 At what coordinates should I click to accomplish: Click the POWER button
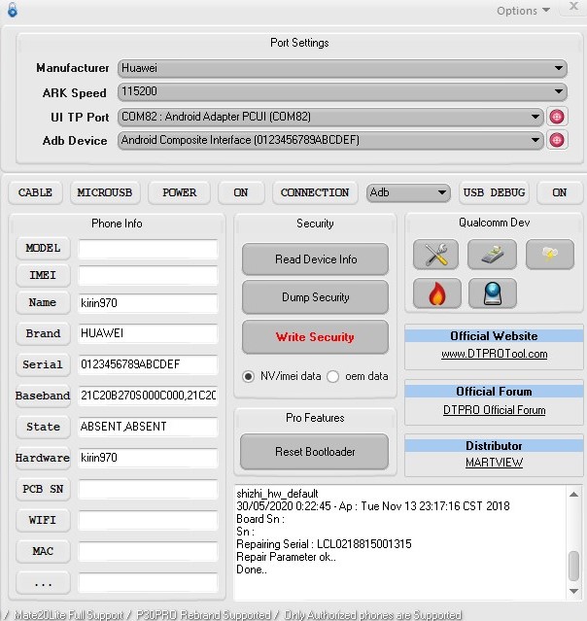click(179, 192)
